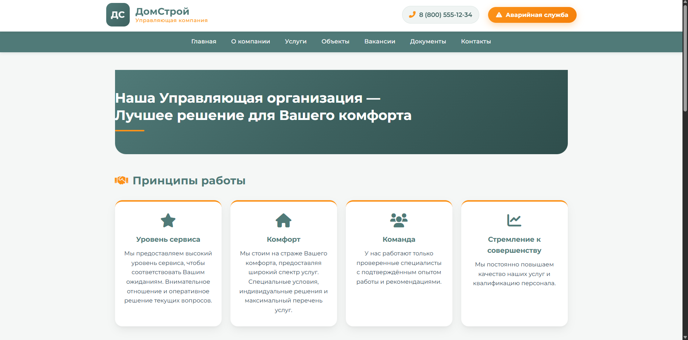
Task: Click the house icon in Комфорт card
Action: tap(283, 220)
